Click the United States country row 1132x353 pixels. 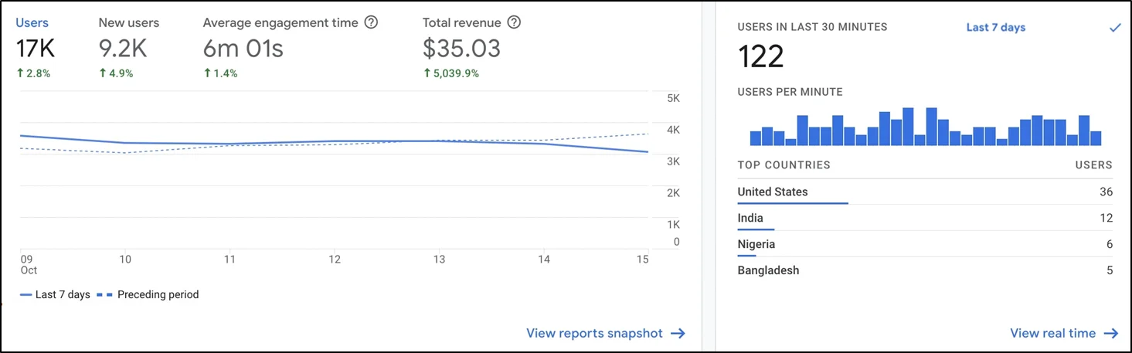tap(773, 192)
